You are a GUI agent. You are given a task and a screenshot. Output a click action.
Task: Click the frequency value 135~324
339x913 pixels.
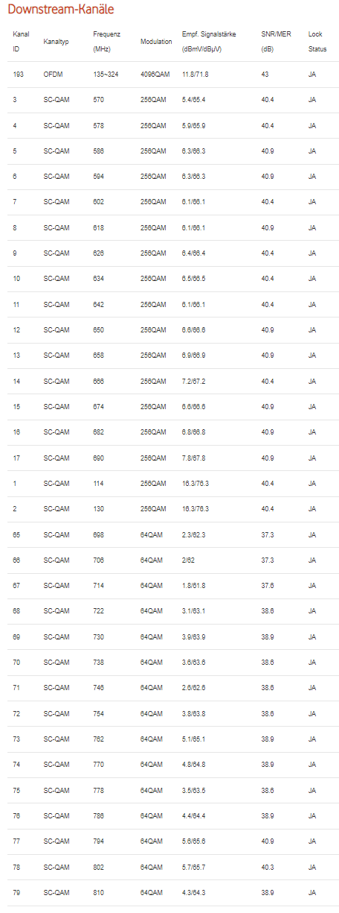click(x=106, y=74)
